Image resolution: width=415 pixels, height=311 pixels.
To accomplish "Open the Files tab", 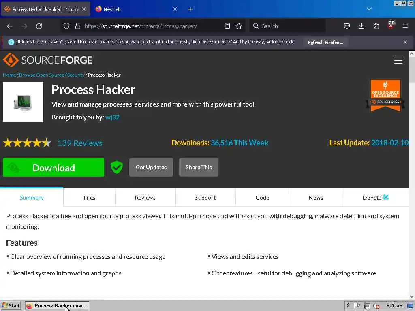I will coord(89,198).
